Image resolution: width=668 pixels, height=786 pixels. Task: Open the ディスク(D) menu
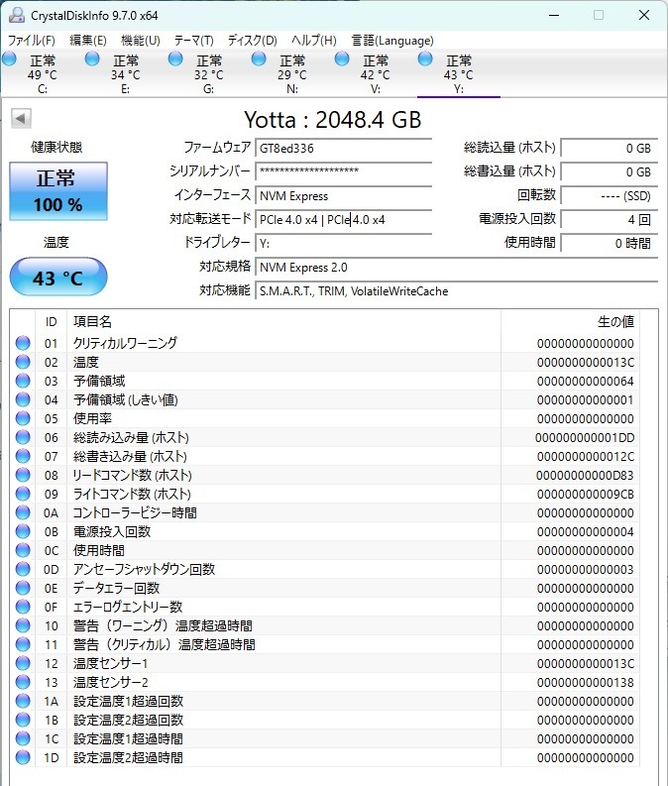point(252,40)
